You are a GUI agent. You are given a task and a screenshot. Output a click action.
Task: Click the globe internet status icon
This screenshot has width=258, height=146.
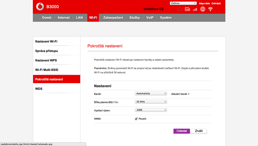[x=203, y=9]
